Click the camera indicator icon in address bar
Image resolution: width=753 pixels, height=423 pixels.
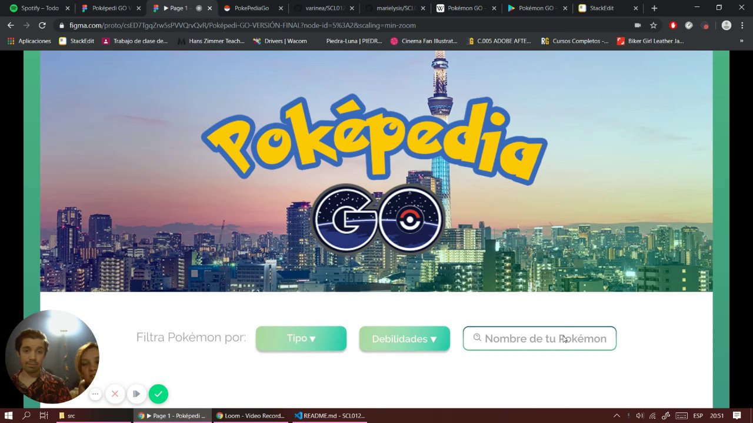pyautogui.click(x=638, y=25)
